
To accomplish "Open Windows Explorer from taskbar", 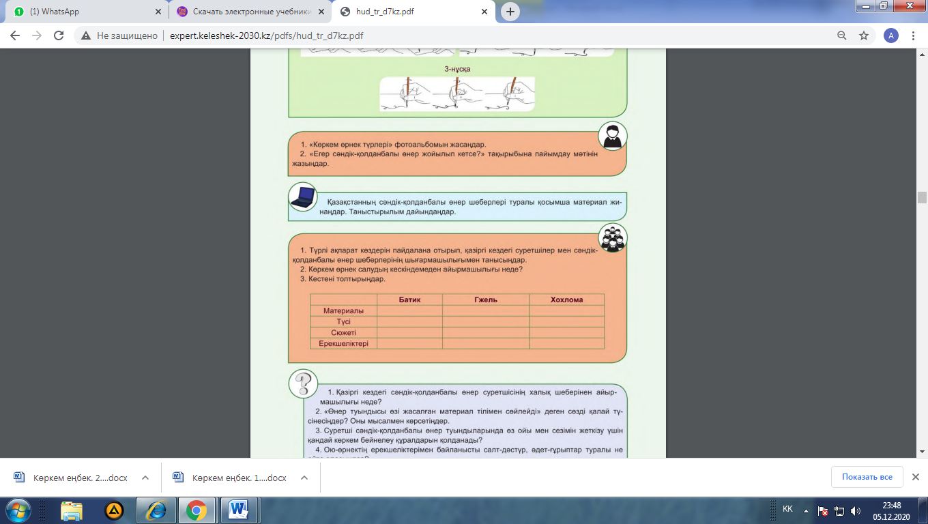I will click(72, 510).
